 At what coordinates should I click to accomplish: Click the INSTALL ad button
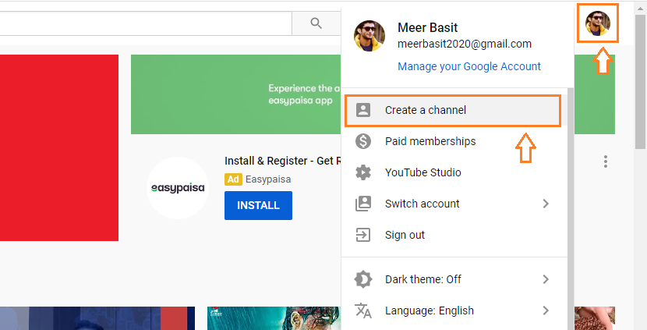[x=258, y=205]
